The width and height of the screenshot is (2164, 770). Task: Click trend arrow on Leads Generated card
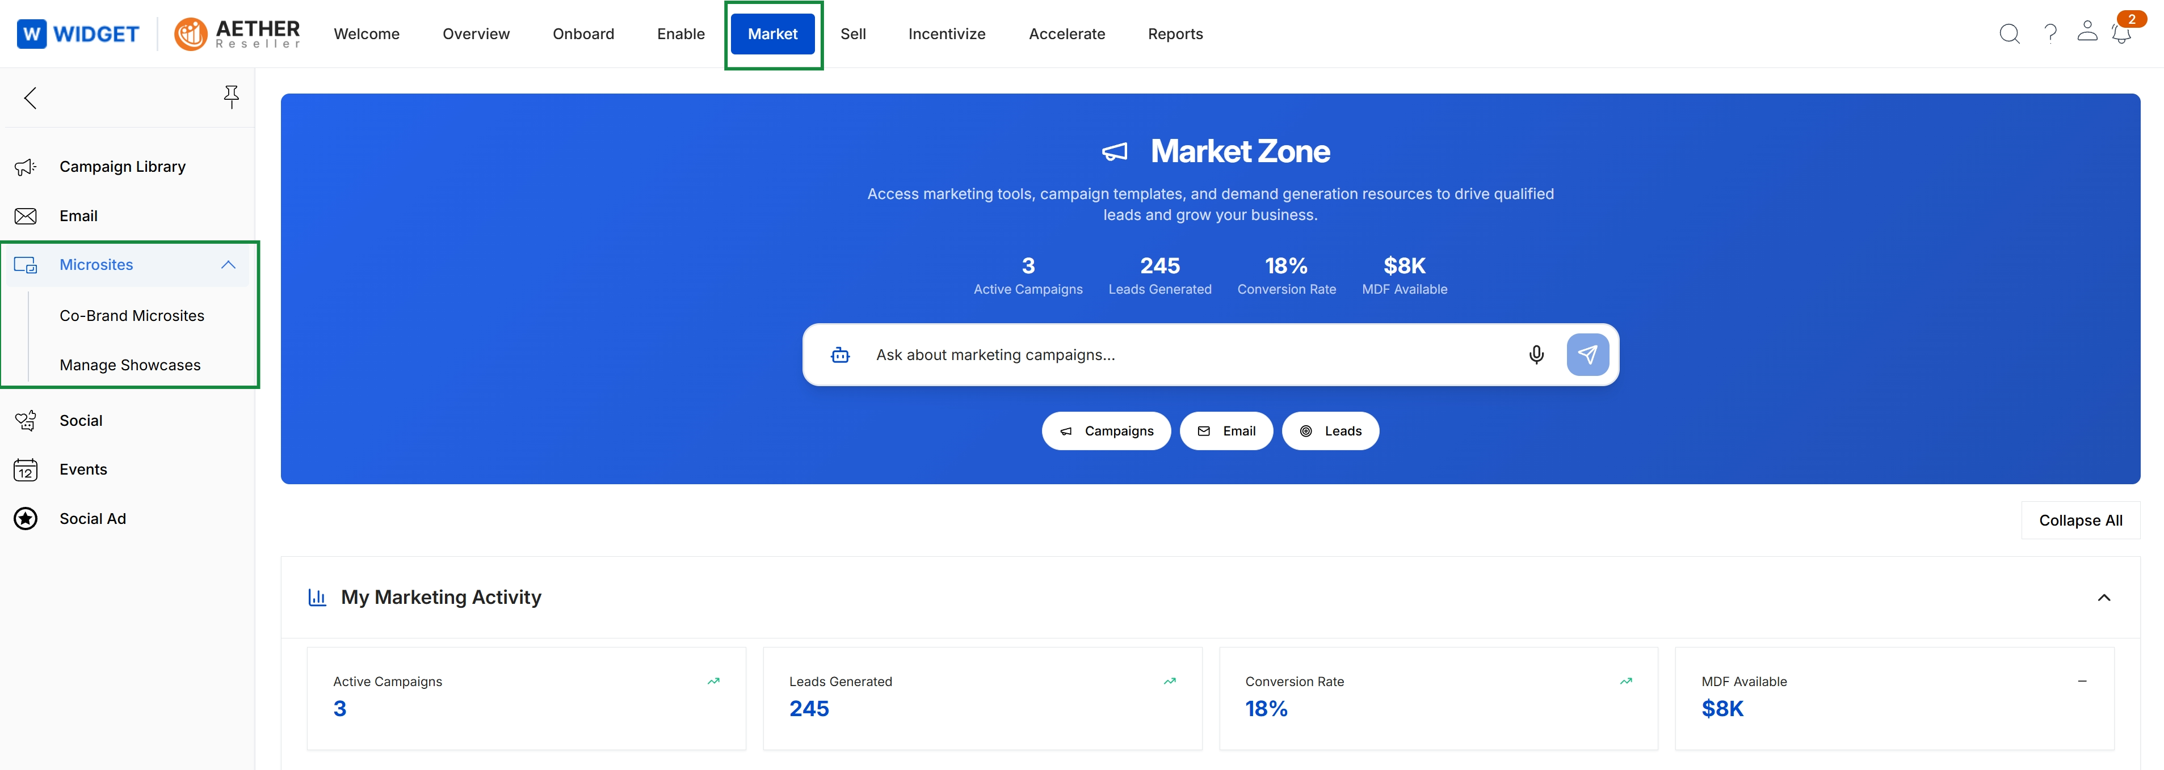tap(1169, 681)
